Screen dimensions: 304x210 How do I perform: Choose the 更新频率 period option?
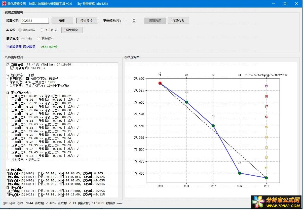point(39,39)
